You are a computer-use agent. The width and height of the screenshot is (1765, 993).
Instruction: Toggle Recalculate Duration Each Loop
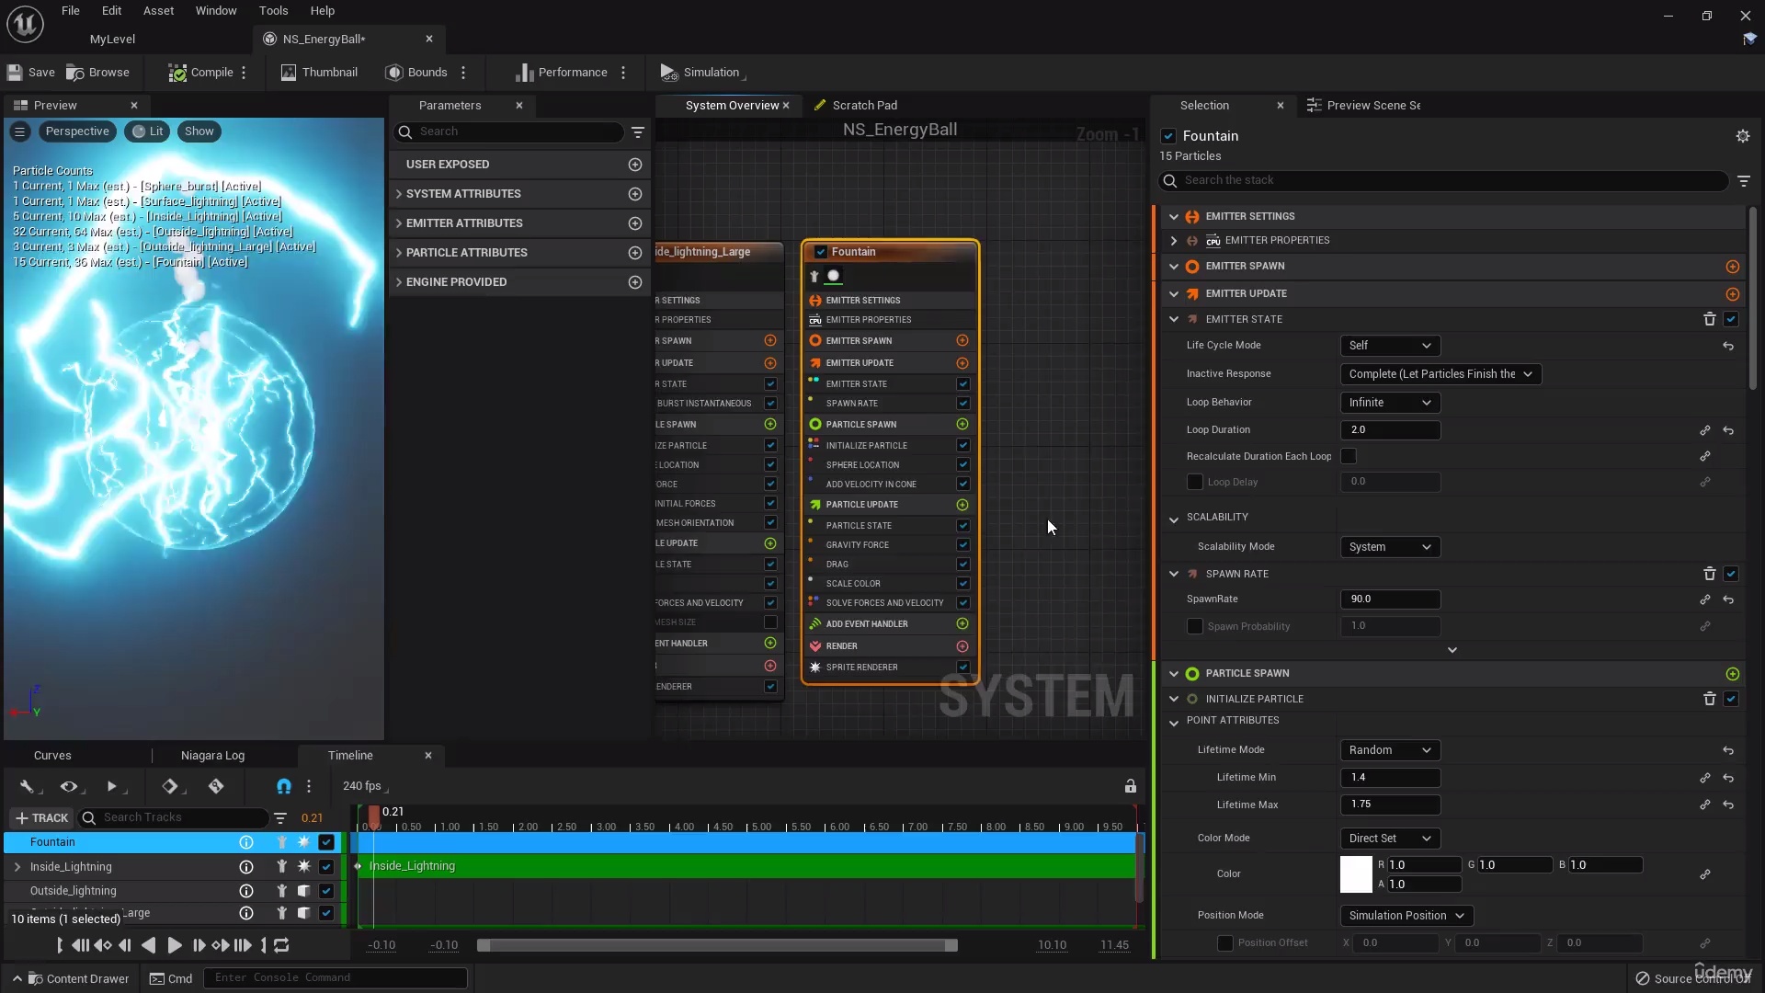point(1350,456)
